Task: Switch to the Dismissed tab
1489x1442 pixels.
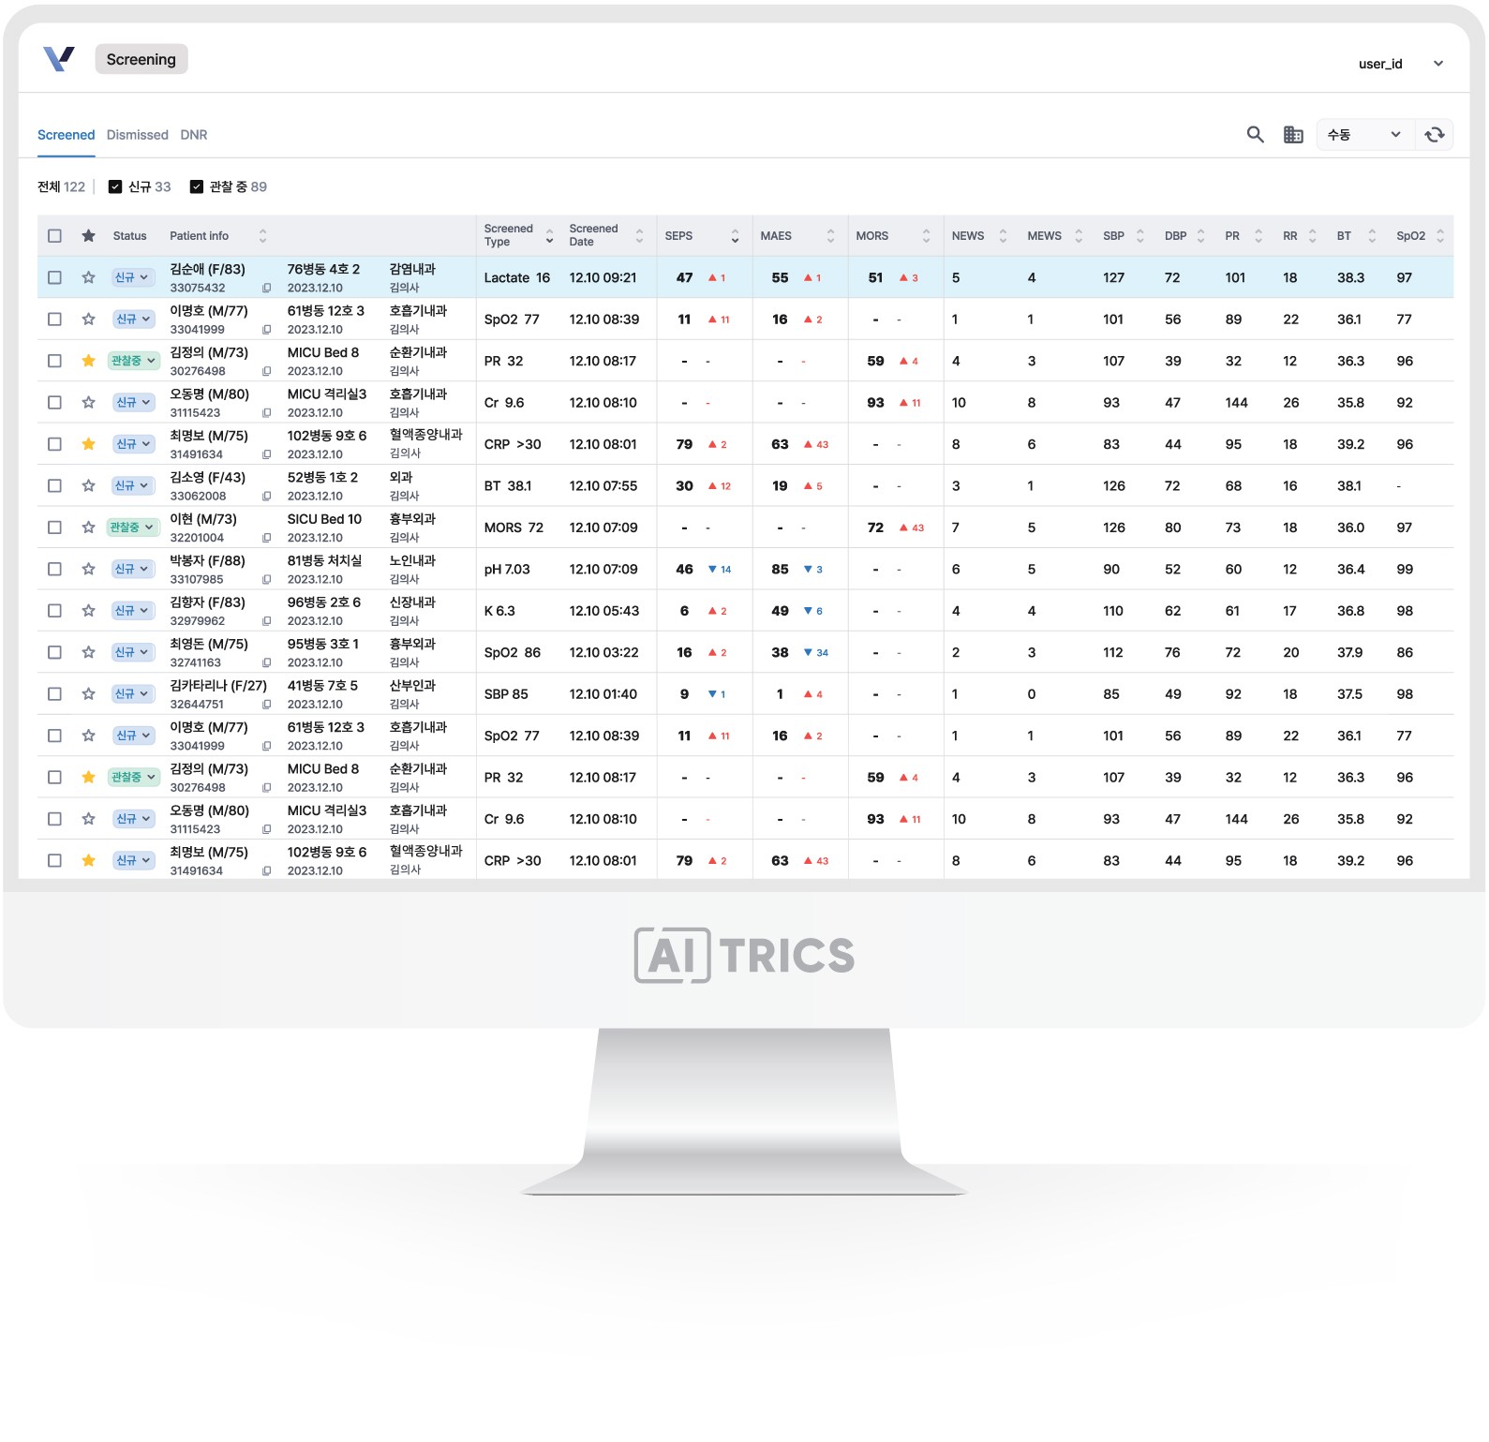Action: tap(137, 135)
